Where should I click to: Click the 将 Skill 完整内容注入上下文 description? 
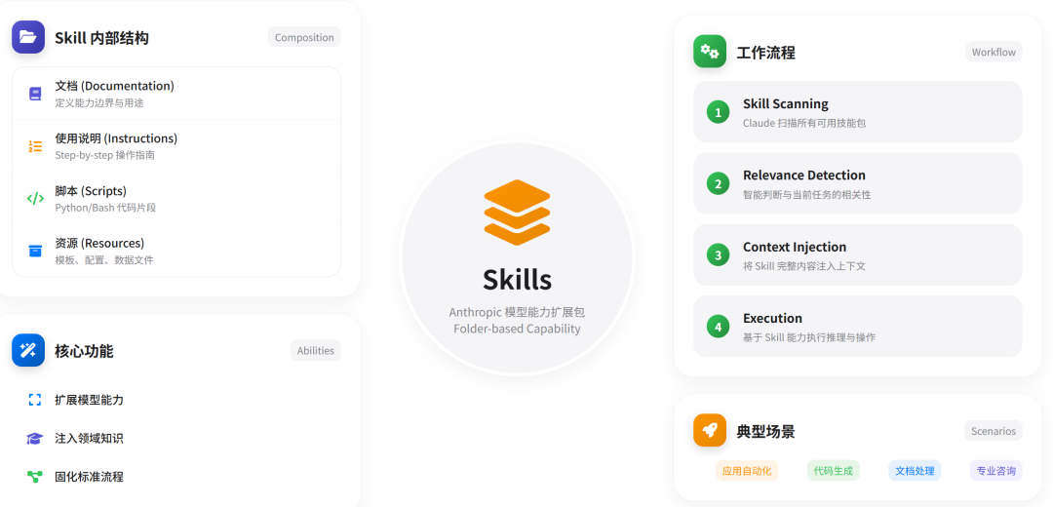tap(803, 266)
